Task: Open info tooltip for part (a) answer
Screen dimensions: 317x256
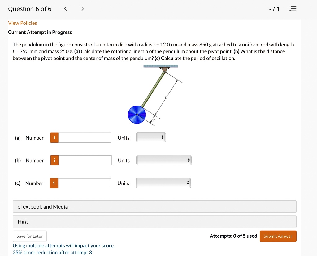Action: (x=54, y=137)
